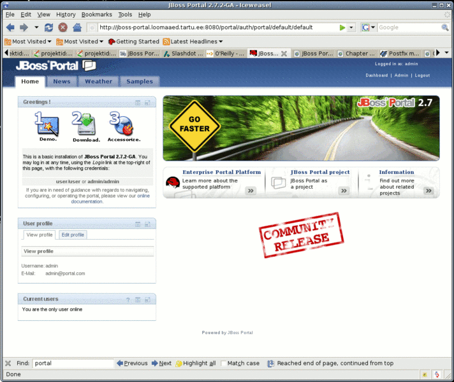Click the arrow button under Information

coord(428,191)
